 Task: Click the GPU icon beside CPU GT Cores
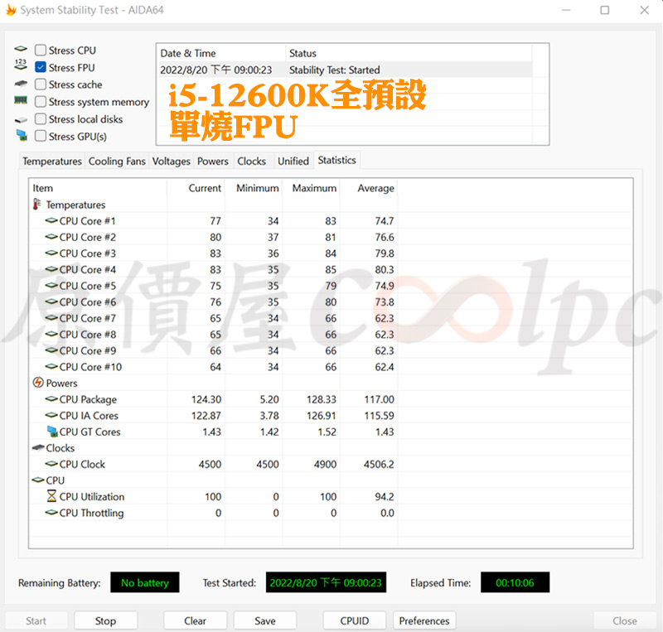click(52, 432)
